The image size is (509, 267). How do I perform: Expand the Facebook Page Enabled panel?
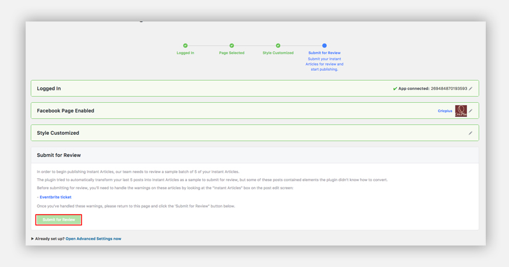pos(65,111)
